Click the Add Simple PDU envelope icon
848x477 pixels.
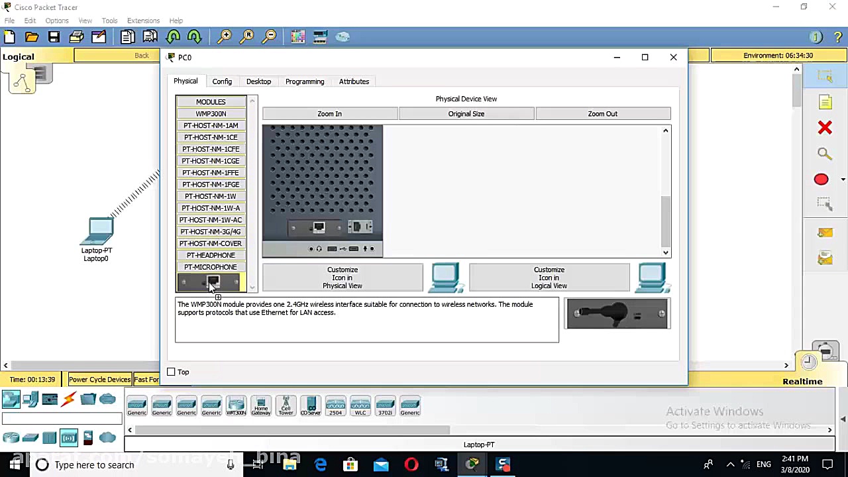click(825, 233)
